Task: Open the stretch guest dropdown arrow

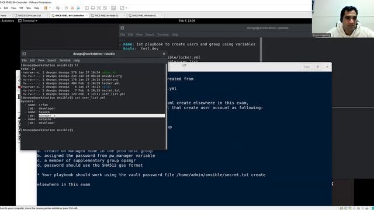Action: (x=126, y=8)
